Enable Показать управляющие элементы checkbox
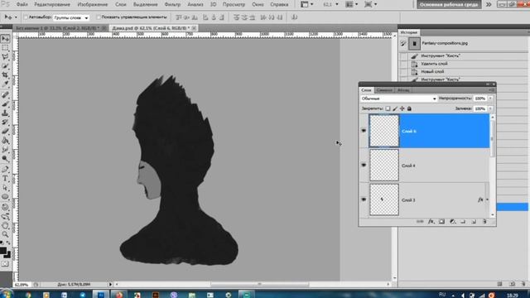Image resolution: width=530 pixels, height=298 pixels. pos(99,17)
